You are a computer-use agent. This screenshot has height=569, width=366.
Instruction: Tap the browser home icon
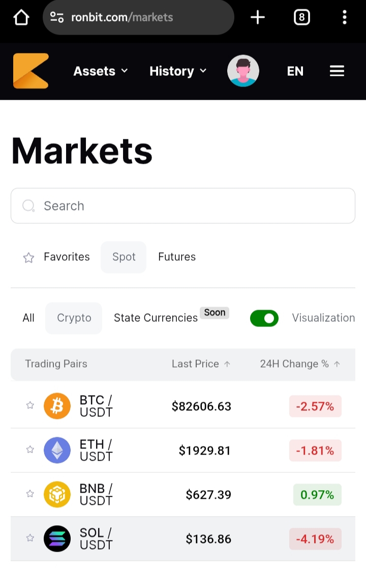21,17
